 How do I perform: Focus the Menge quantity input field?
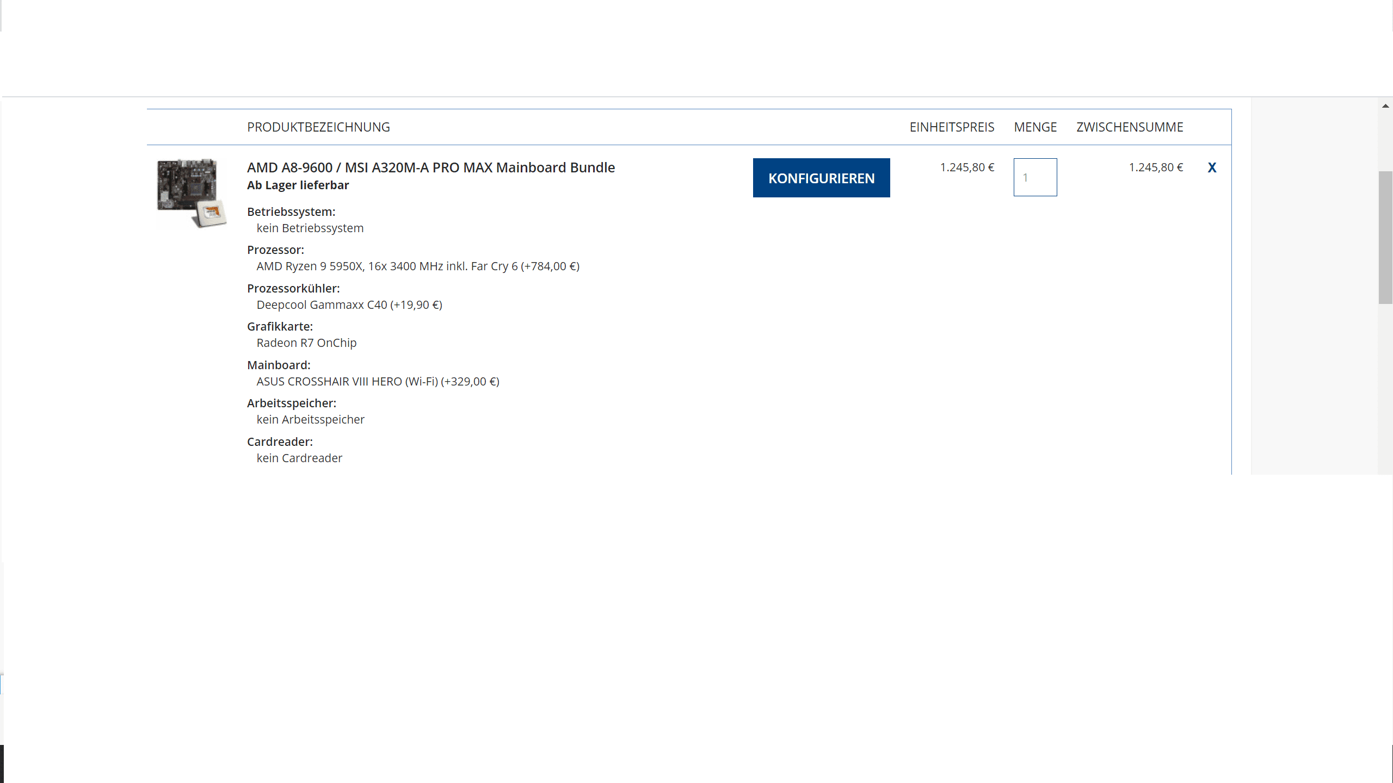[1035, 177]
